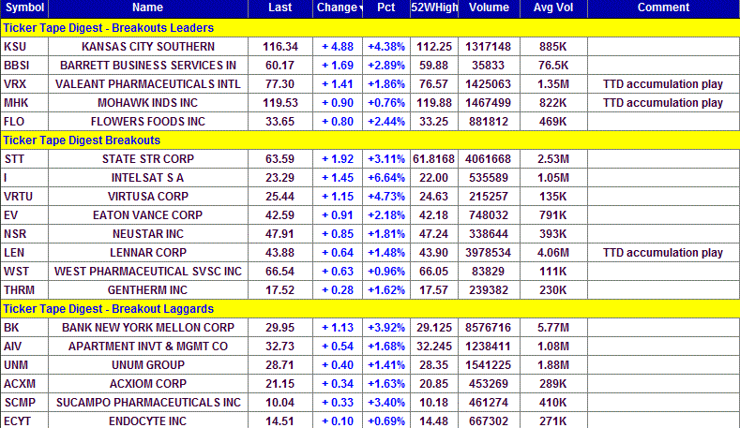The height and width of the screenshot is (428, 740).
Task: Click the VRTU symbol cell
Action: click(x=24, y=196)
